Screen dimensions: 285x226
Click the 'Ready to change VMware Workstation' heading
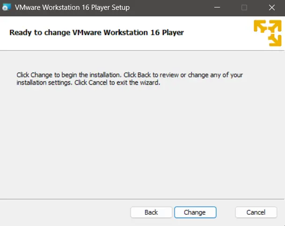tap(97, 33)
